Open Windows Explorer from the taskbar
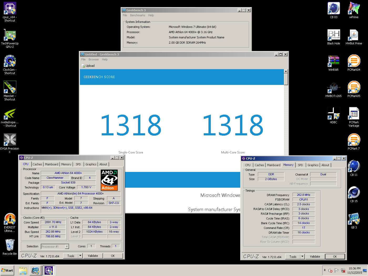Viewport: 368px width, 276px height. (23, 270)
